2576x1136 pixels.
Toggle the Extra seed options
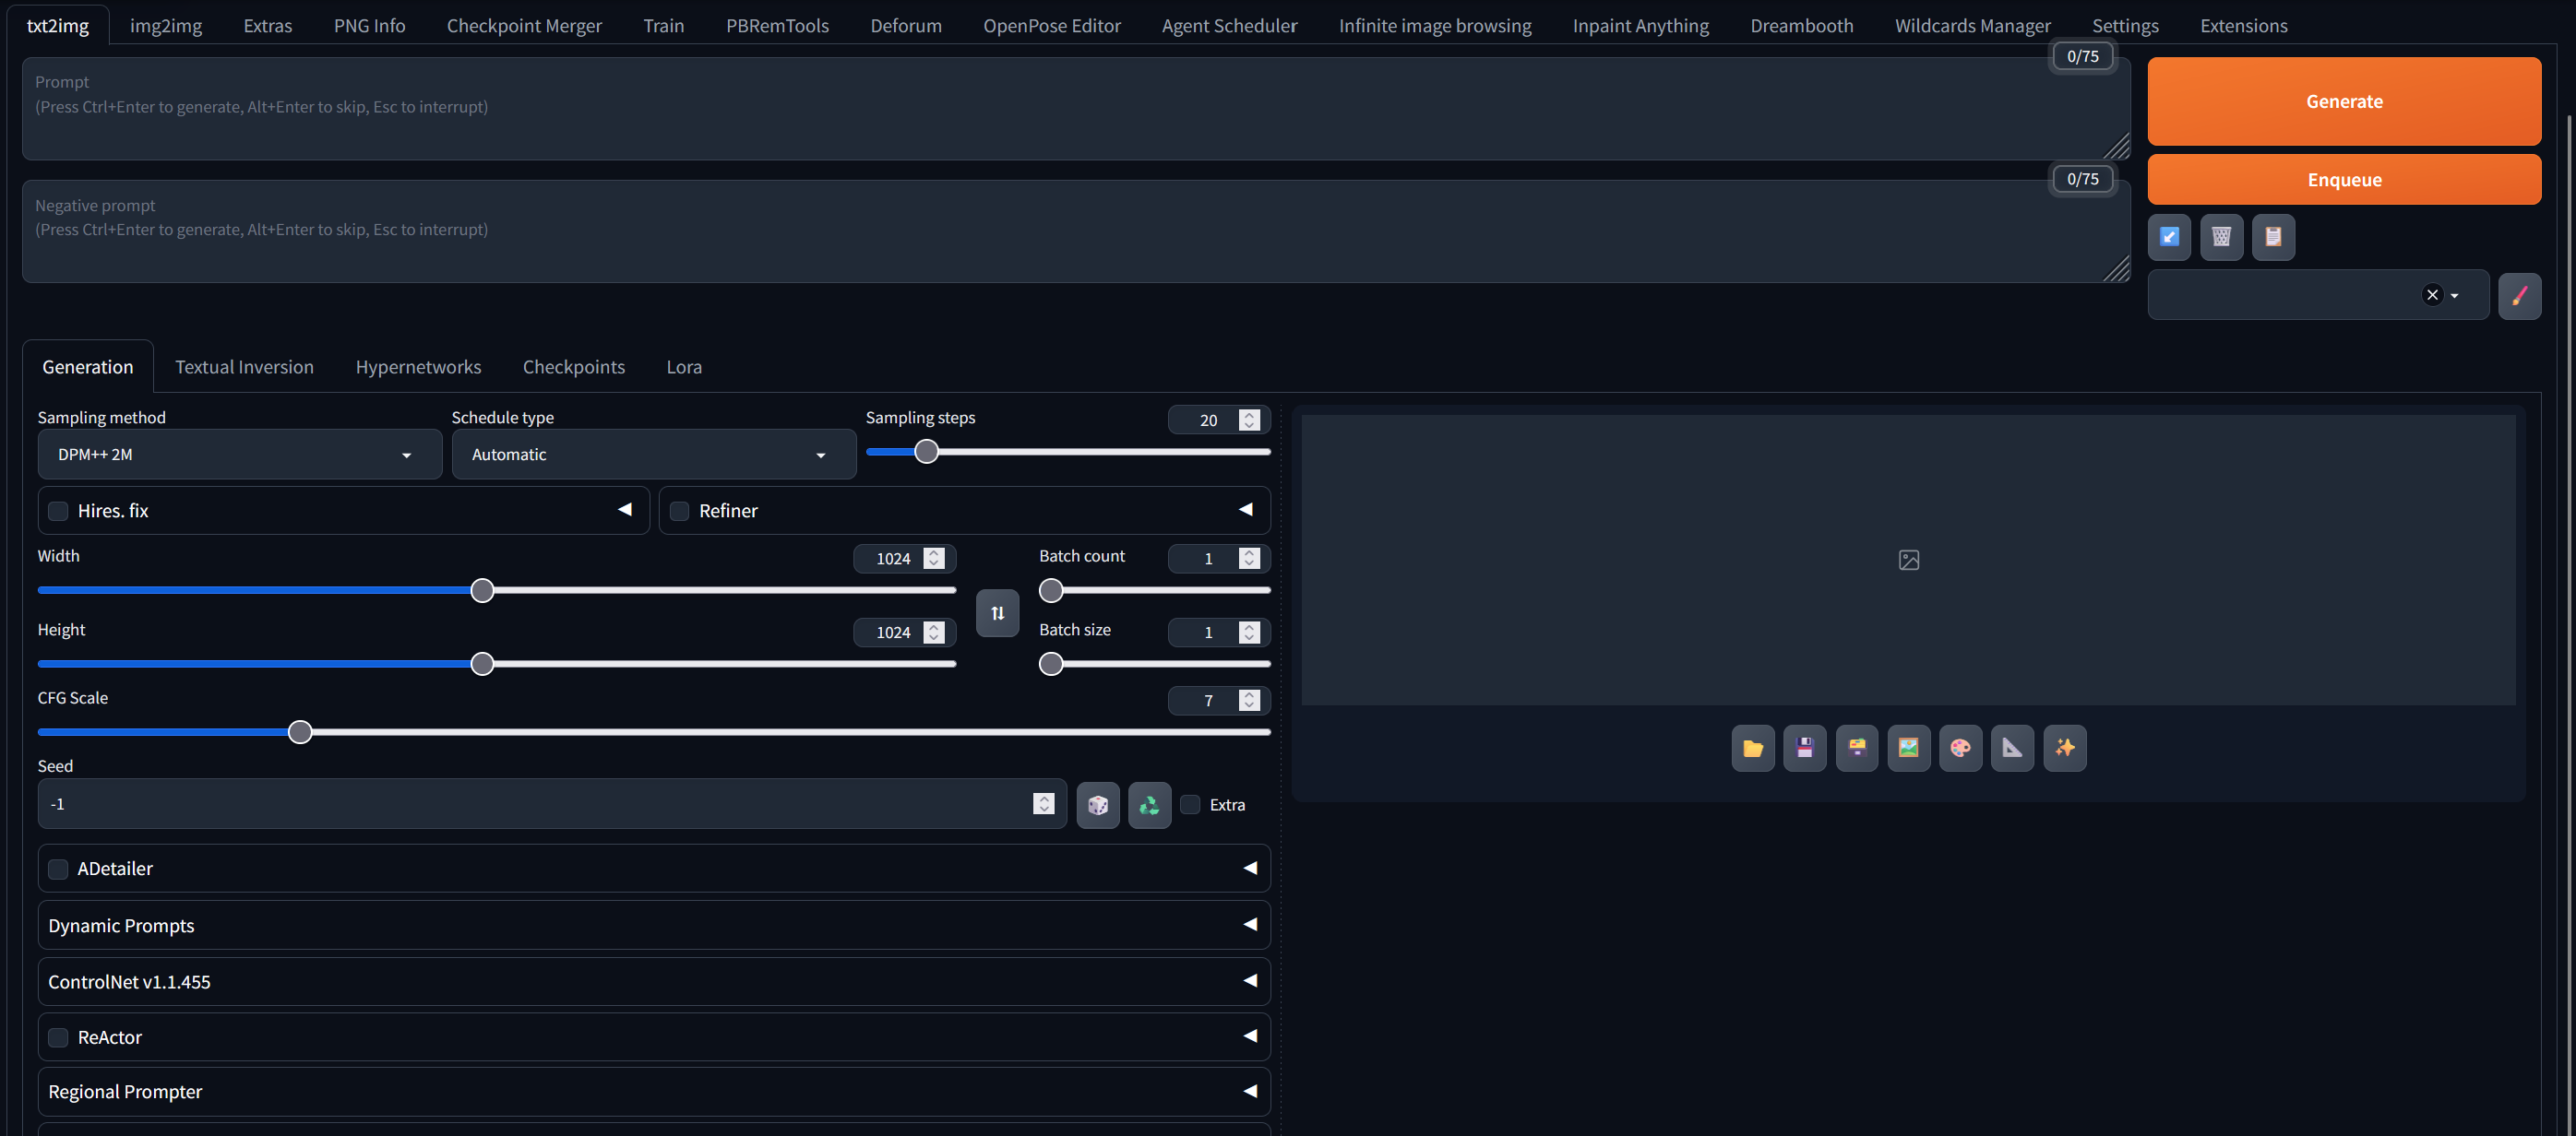(x=1189, y=804)
